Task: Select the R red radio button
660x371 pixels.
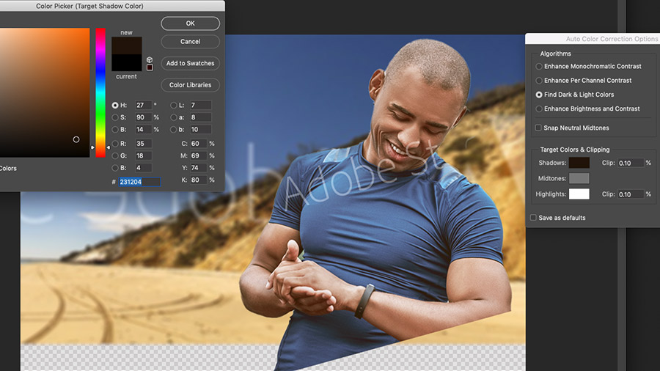Action: coord(115,144)
